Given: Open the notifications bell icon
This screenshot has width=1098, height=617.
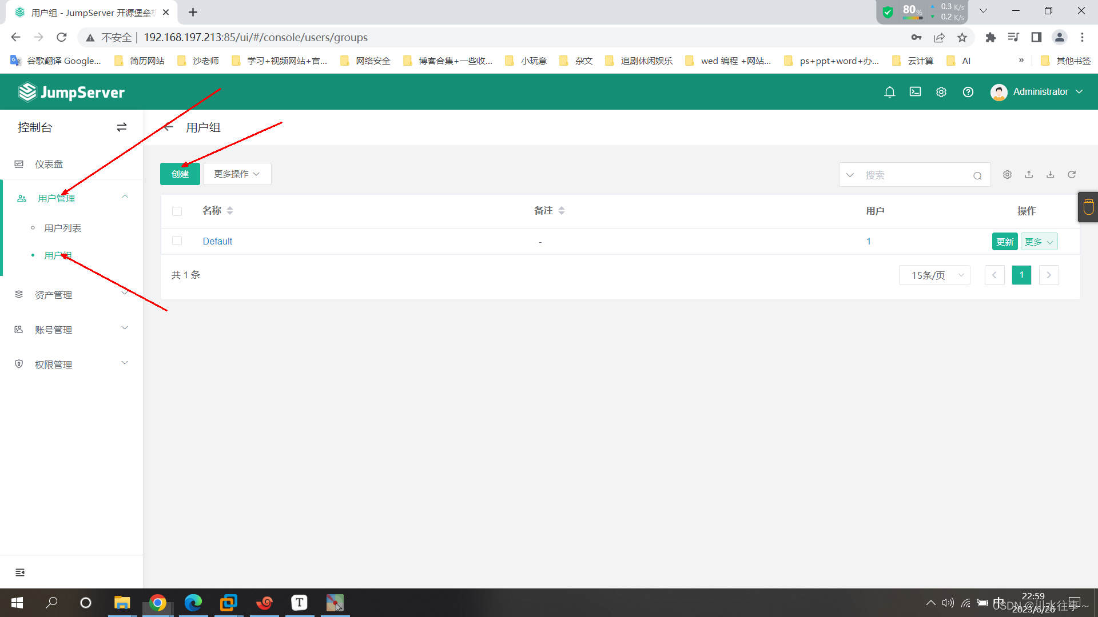Looking at the screenshot, I should coord(889,92).
